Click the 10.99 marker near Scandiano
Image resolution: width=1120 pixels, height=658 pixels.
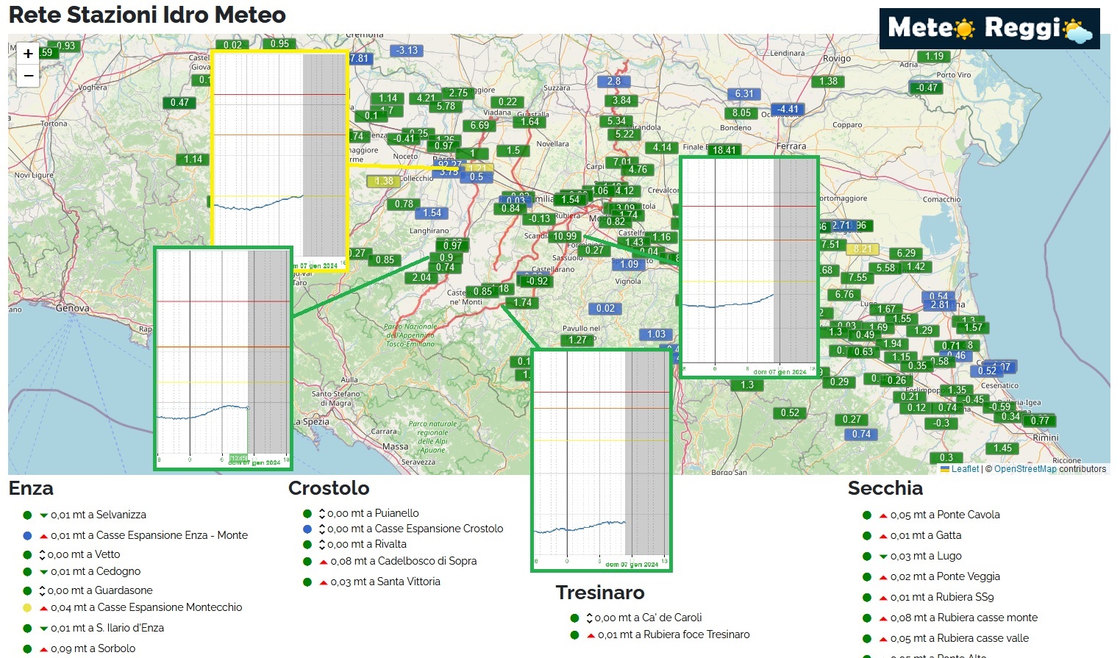(565, 237)
